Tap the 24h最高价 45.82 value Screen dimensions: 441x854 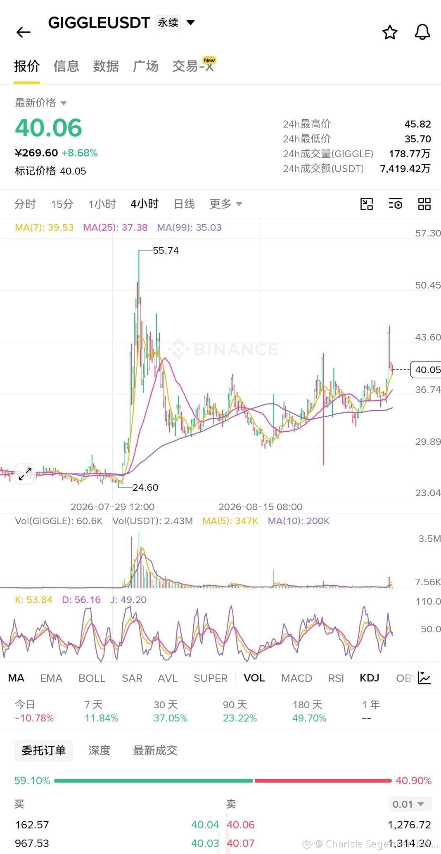418,124
